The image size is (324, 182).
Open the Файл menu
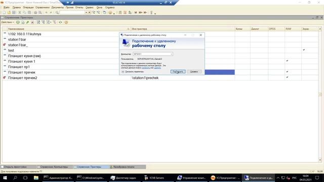(x=6, y=8)
